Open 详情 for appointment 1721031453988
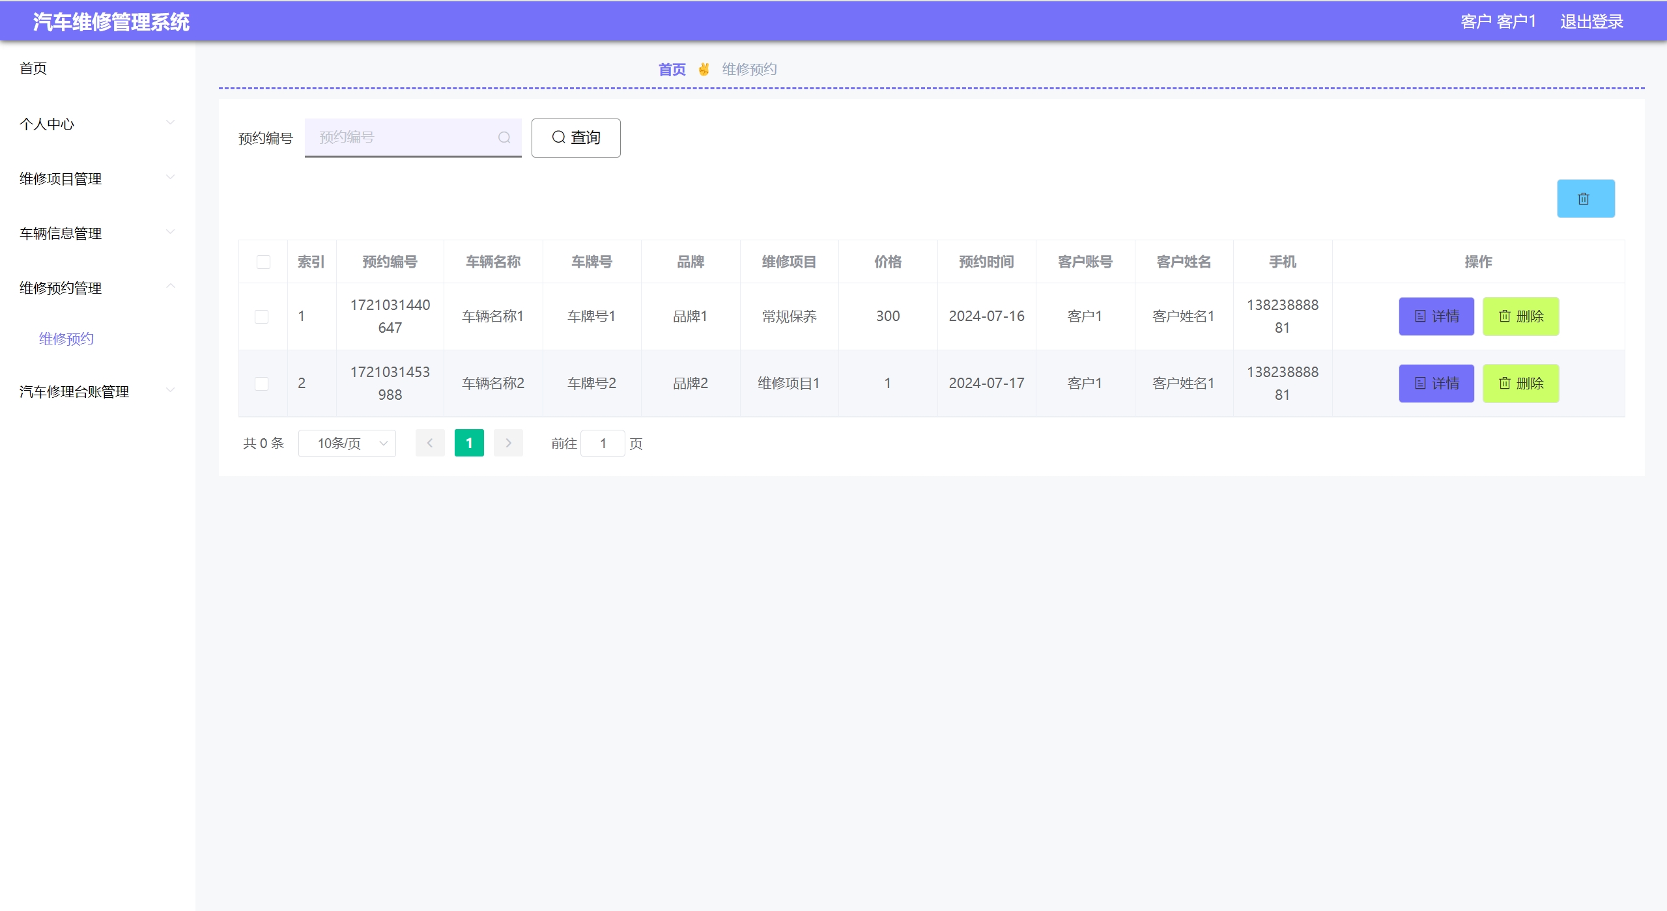 click(1436, 384)
